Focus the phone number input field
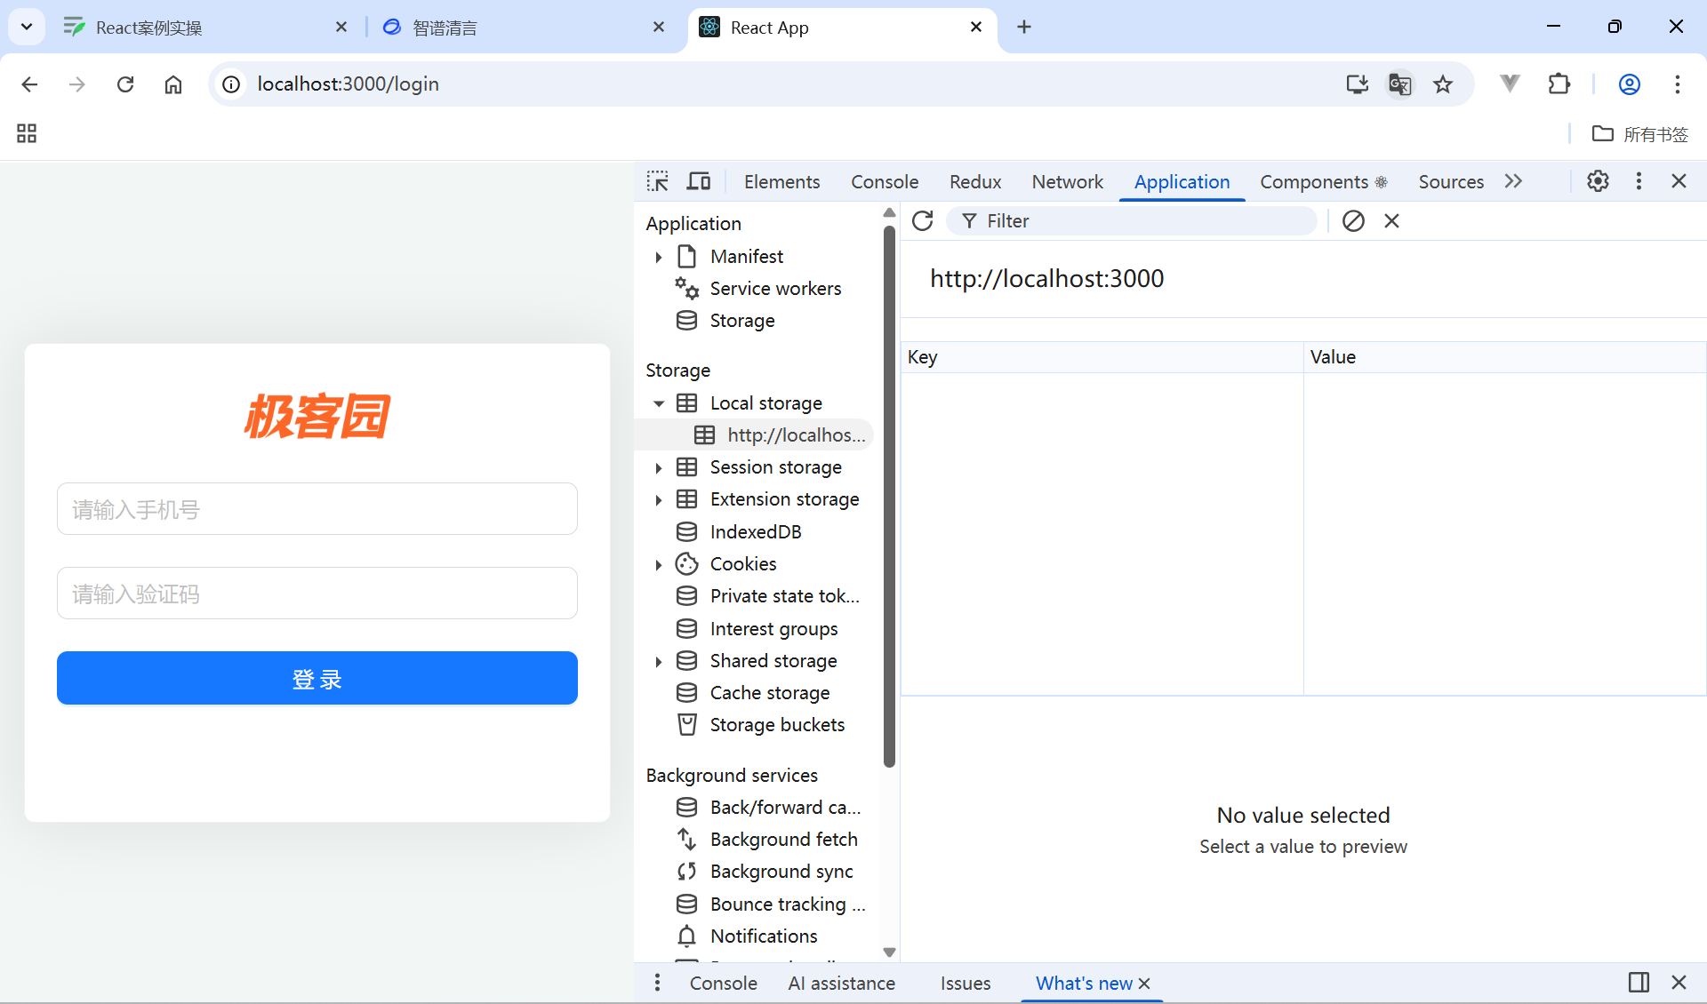 click(317, 509)
